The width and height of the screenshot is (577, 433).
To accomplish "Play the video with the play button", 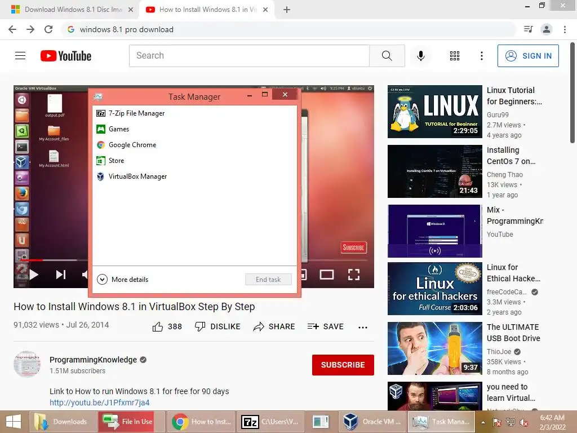I will click(34, 275).
